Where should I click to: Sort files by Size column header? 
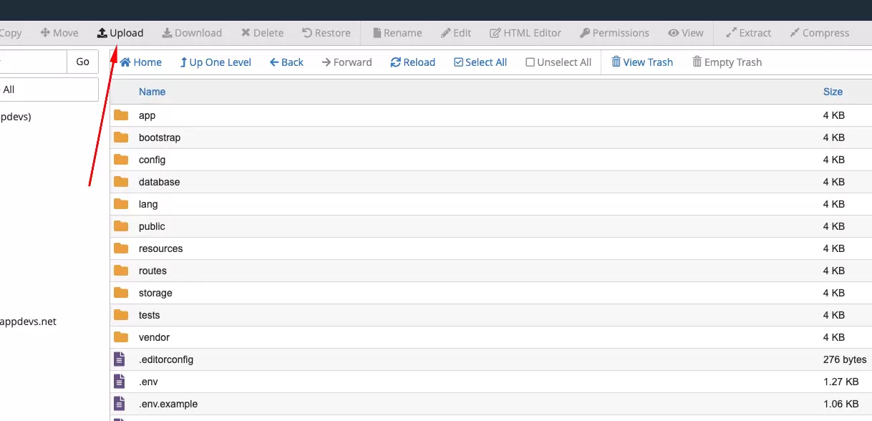[x=833, y=92]
